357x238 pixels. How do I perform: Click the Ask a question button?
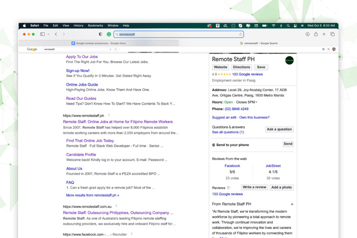(x=279, y=129)
